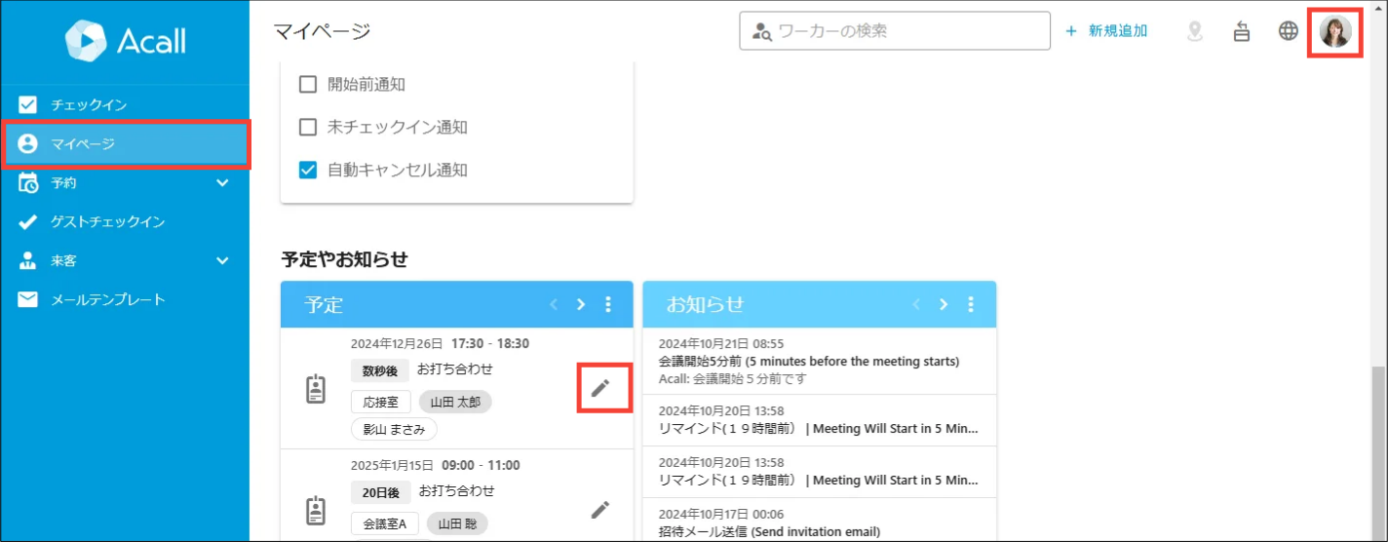Focus the ワーカーの検索 search field

pos(895,30)
